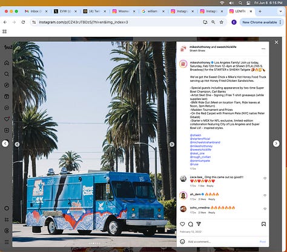Open Reels from the sidebar
The height and width of the screenshot is (252, 287).
pos(7,96)
